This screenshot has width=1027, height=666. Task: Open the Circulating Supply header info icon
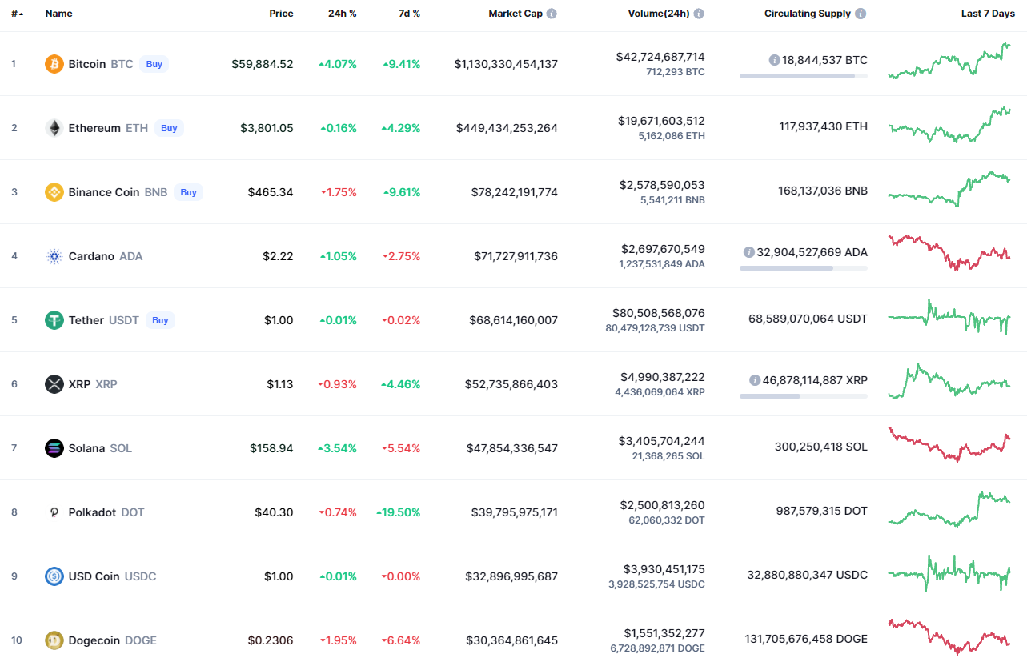tap(861, 14)
